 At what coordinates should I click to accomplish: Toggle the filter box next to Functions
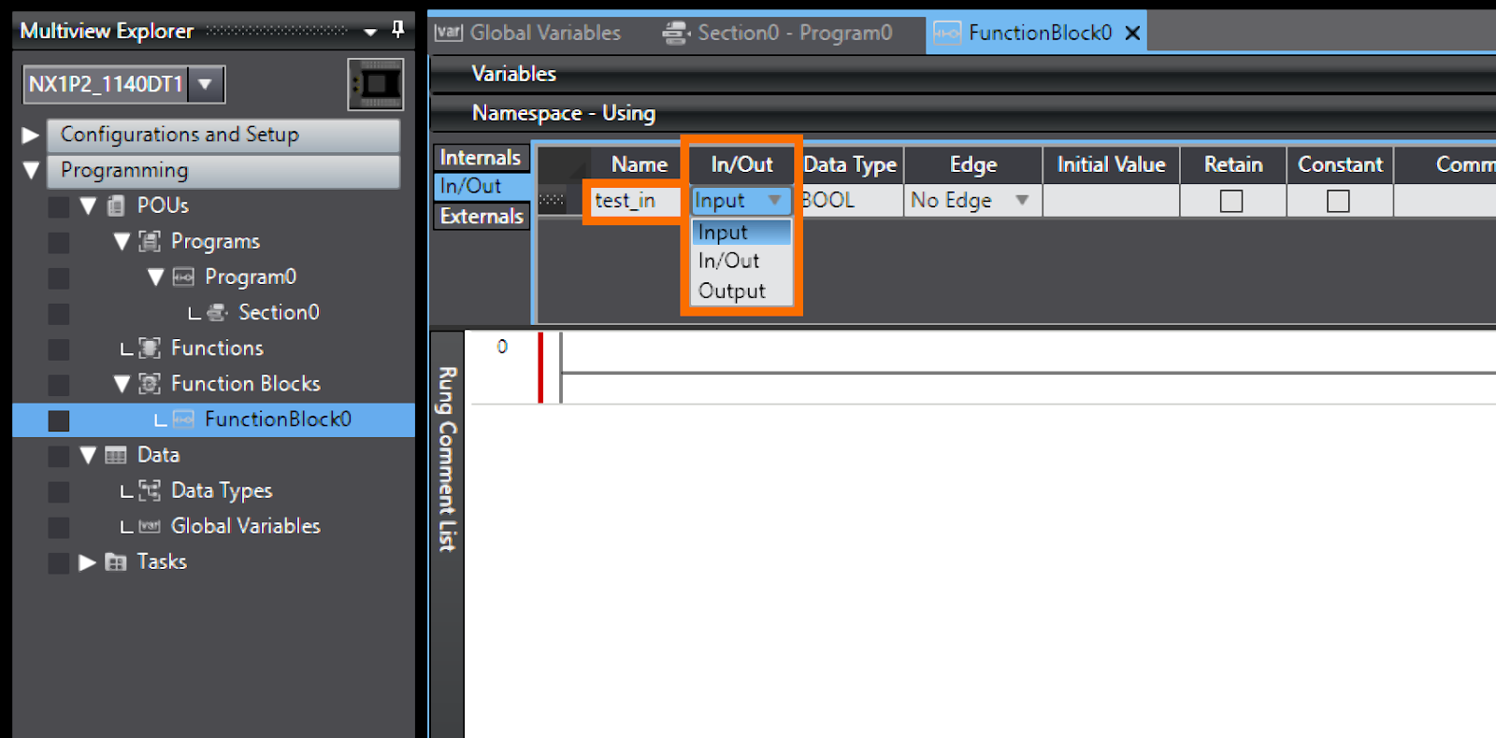[59, 349]
